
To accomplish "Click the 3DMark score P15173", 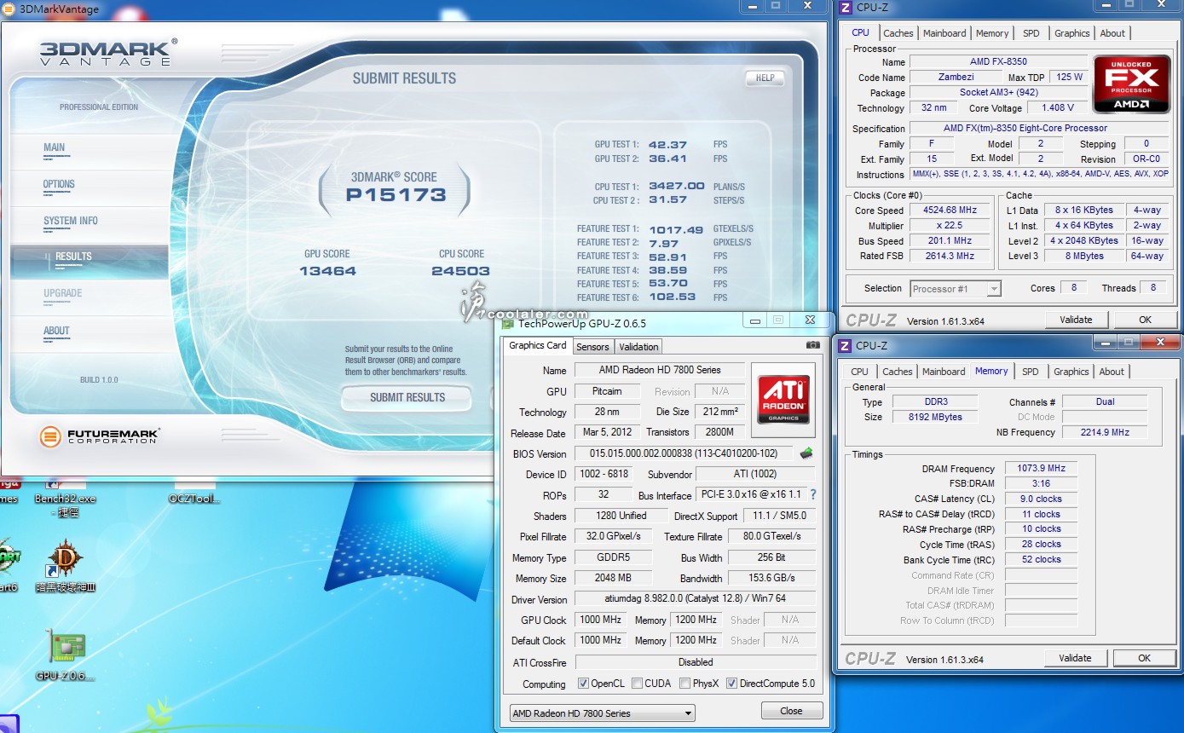I will 396,194.
